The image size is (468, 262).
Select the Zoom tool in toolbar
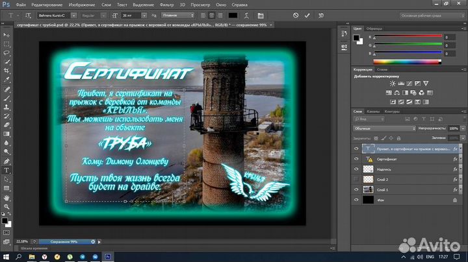click(x=6, y=207)
